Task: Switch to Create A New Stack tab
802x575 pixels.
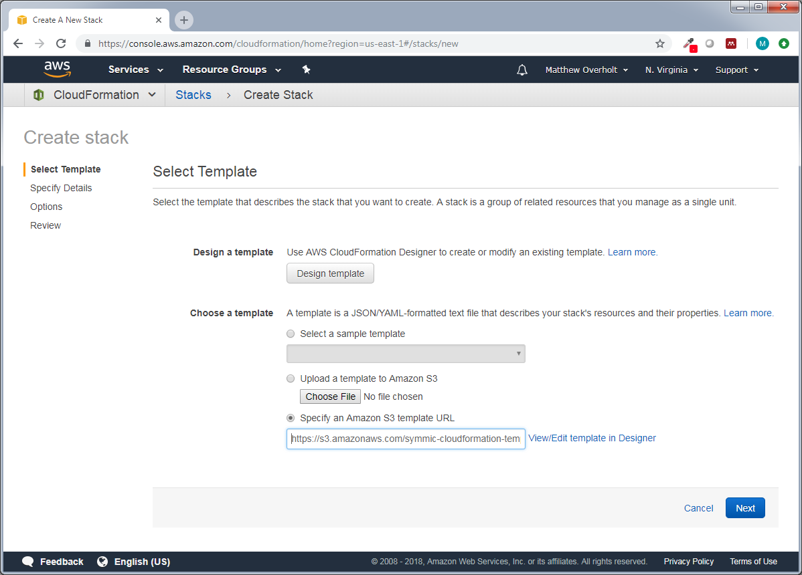Action: click(87, 20)
